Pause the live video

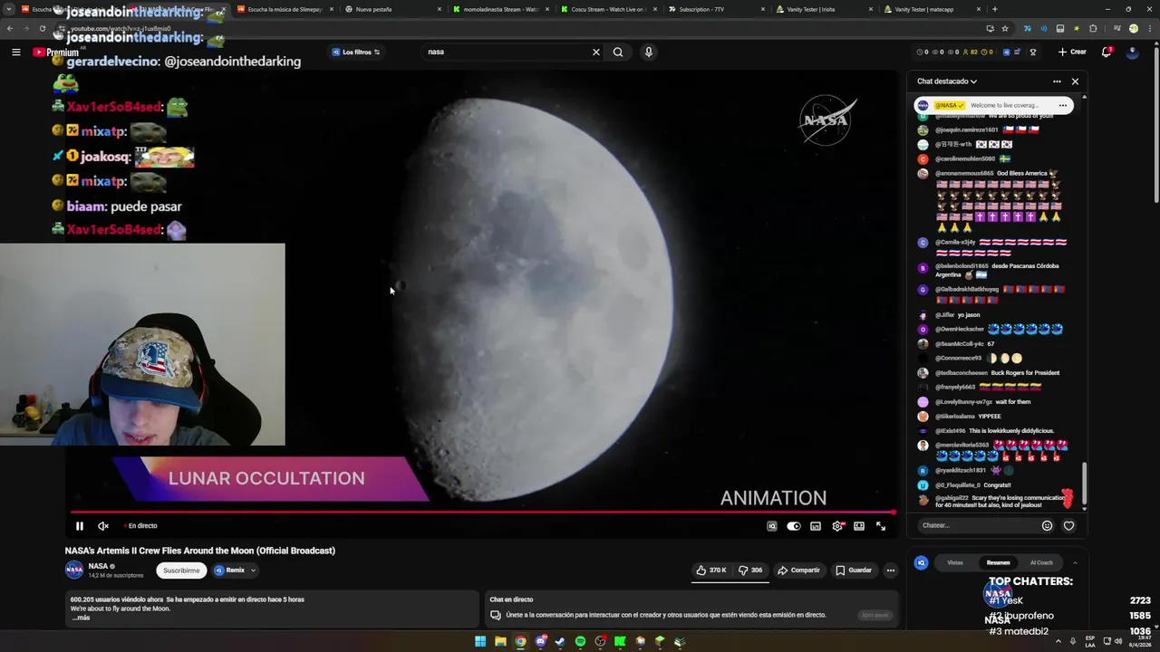[79, 526]
